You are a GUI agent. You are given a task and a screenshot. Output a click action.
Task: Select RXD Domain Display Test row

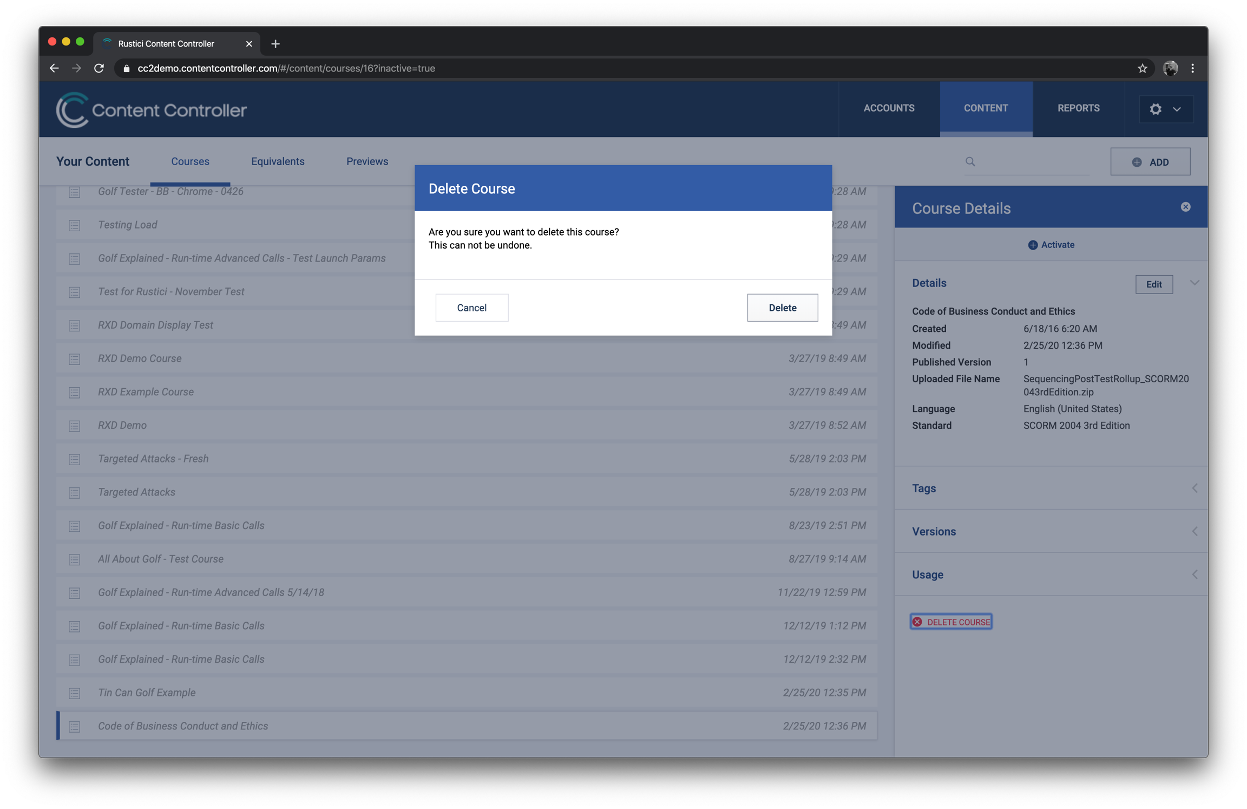pos(235,325)
